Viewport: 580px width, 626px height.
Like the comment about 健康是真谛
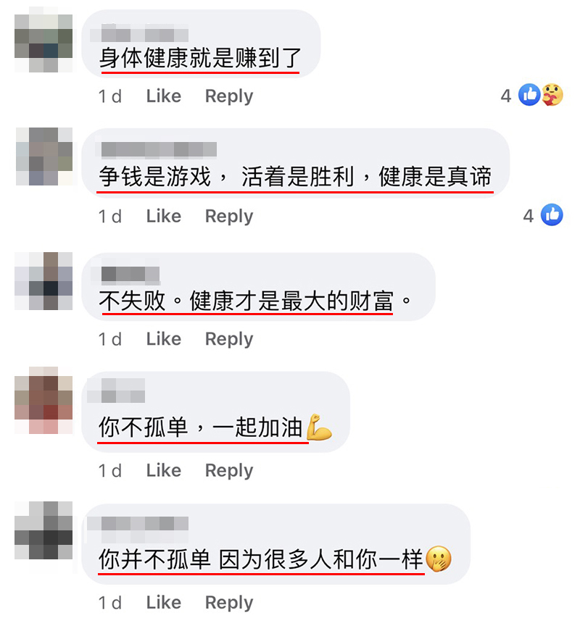[x=164, y=217]
